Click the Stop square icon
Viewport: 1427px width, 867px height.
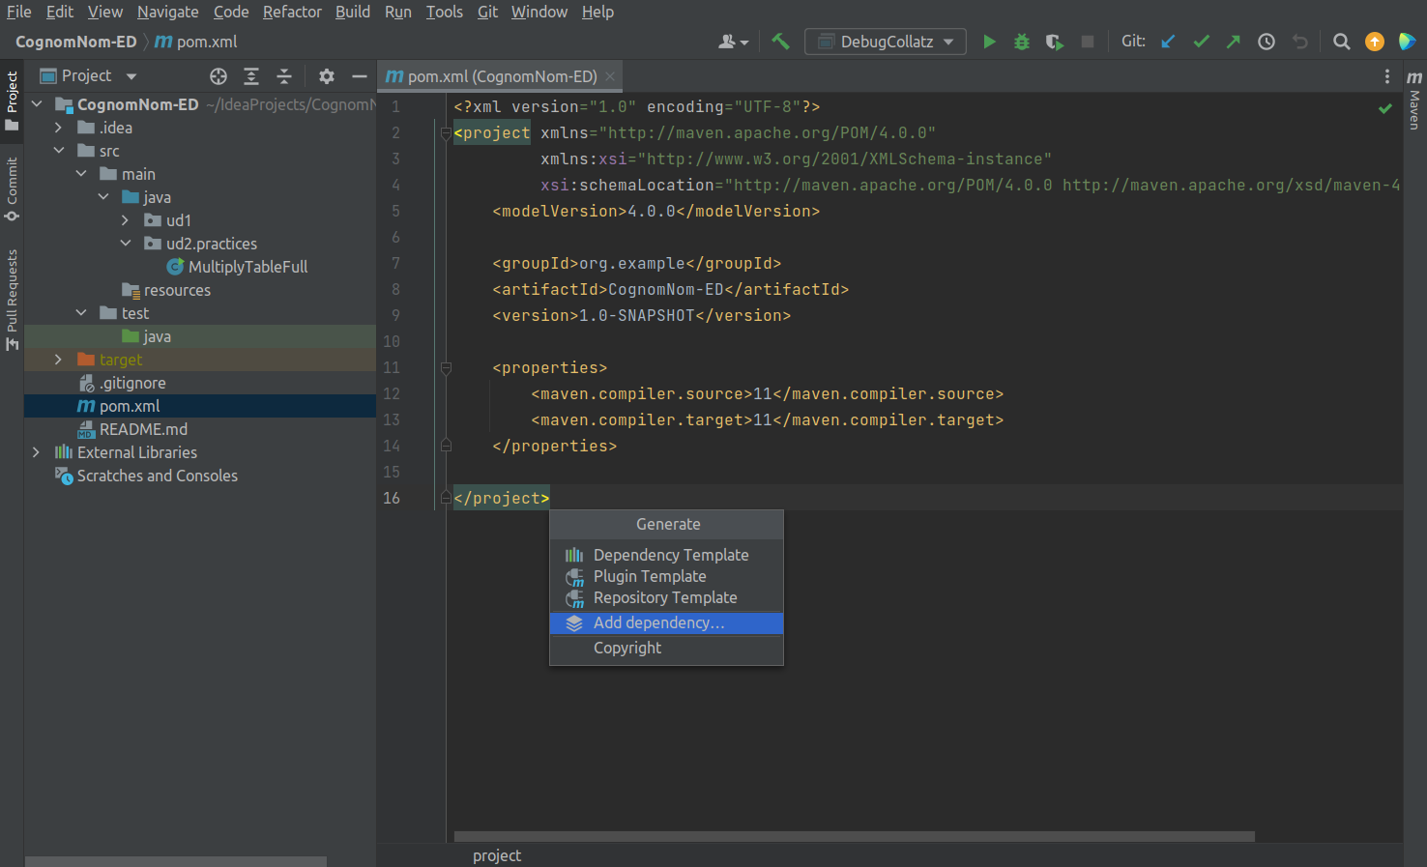click(x=1088, y=42)
